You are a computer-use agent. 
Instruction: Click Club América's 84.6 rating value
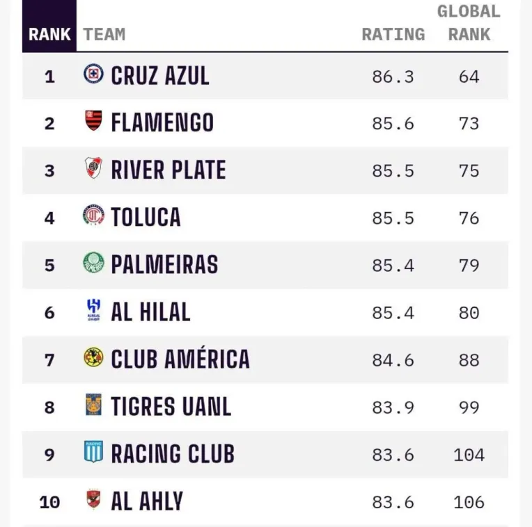393,360
